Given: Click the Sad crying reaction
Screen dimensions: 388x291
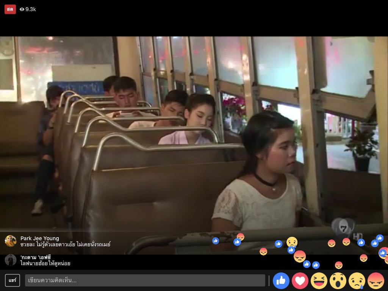Looking at the screenshot, I should (357, 281).
